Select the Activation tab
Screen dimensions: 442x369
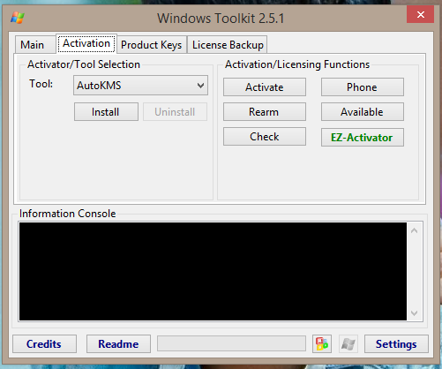(x=86, y=43)
